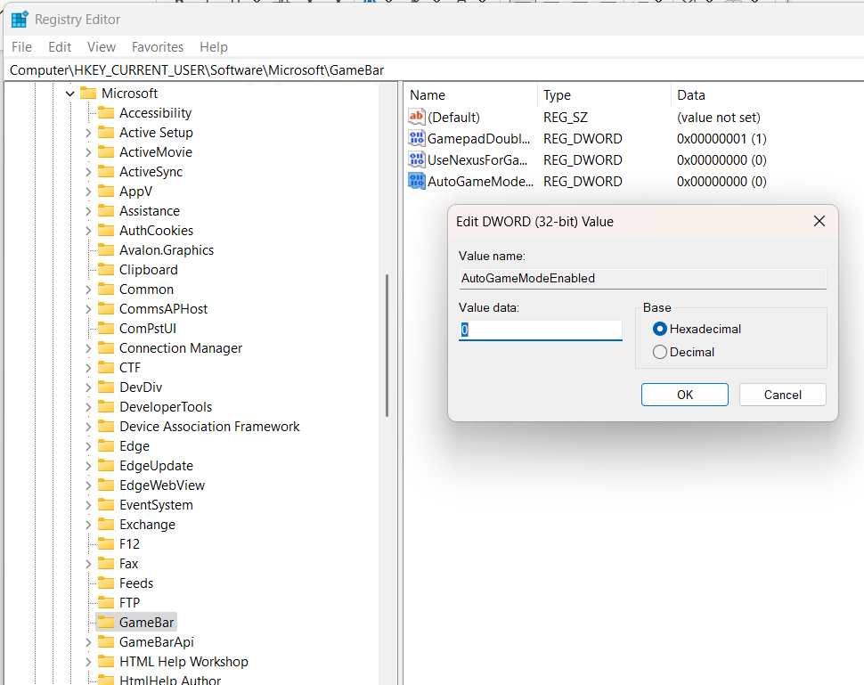
Task: Open the View menu
Action: coord(102,47)
